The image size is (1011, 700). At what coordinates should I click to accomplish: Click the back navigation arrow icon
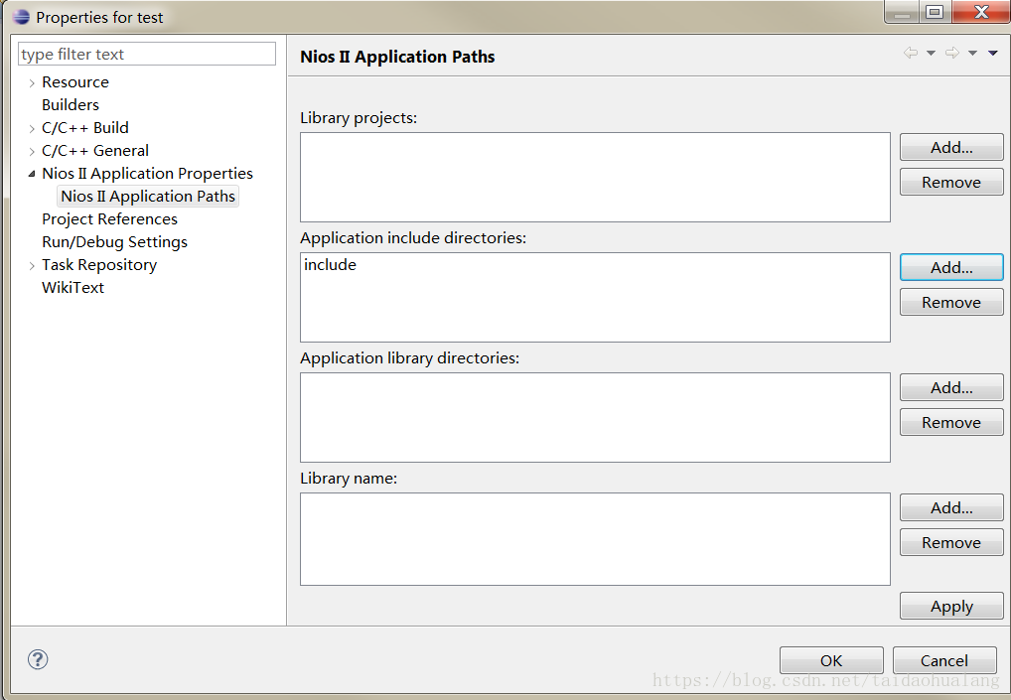point(911,53)
